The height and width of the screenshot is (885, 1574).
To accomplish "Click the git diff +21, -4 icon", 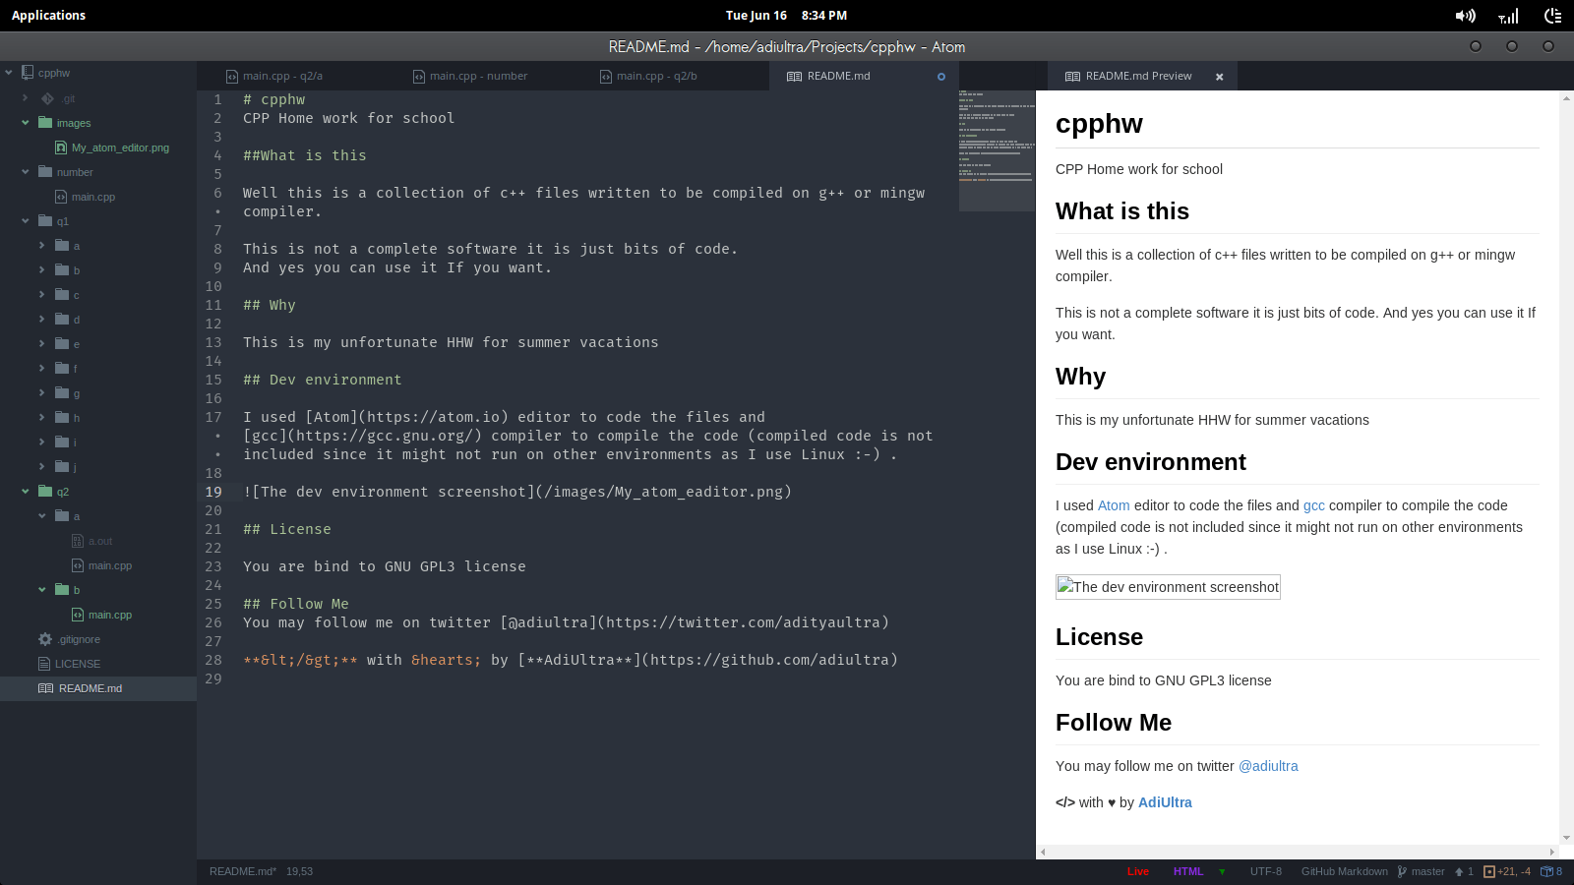I will pos(1488,871).
